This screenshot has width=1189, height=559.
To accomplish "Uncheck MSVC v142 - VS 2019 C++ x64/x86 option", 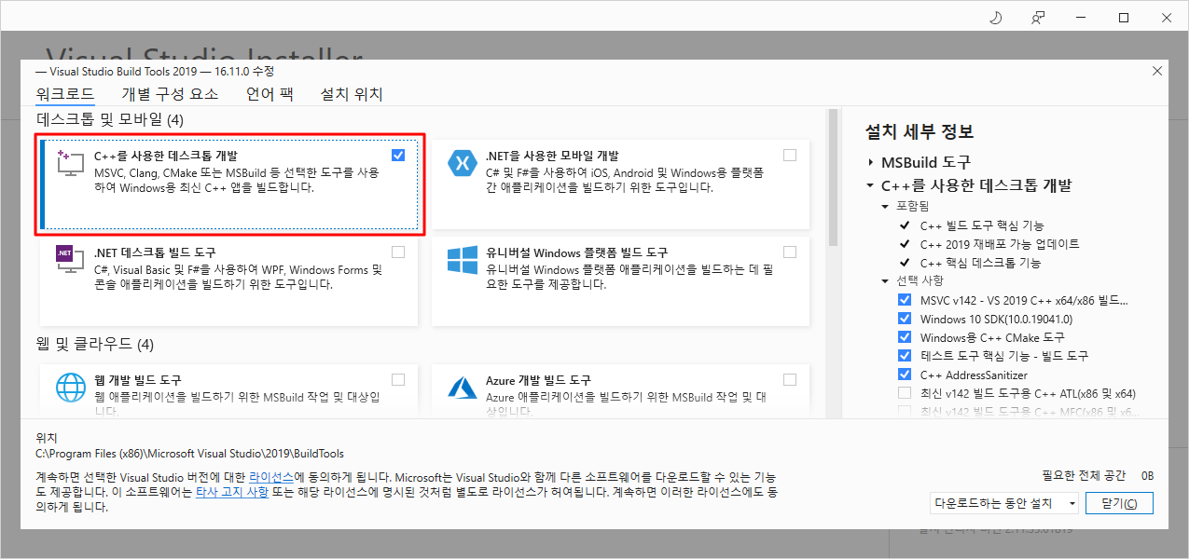I will click(904, 300).
